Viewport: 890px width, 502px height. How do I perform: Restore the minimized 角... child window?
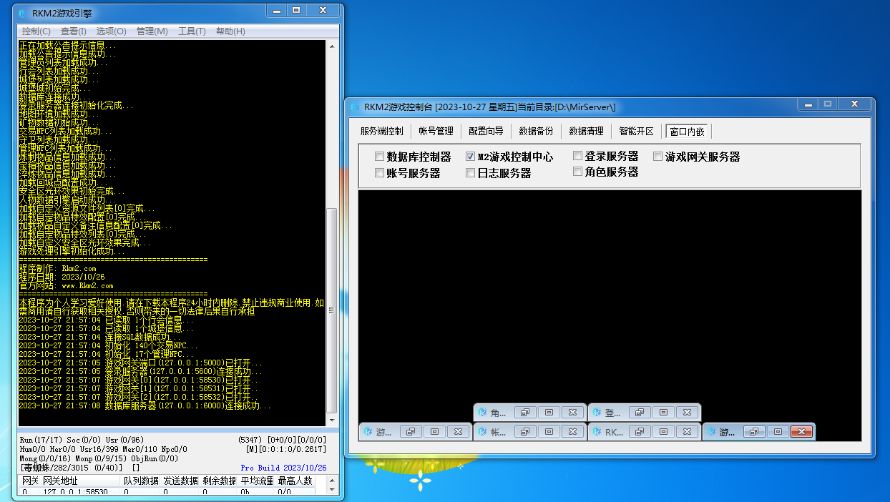pyautogui.click(x=525, y=413)
